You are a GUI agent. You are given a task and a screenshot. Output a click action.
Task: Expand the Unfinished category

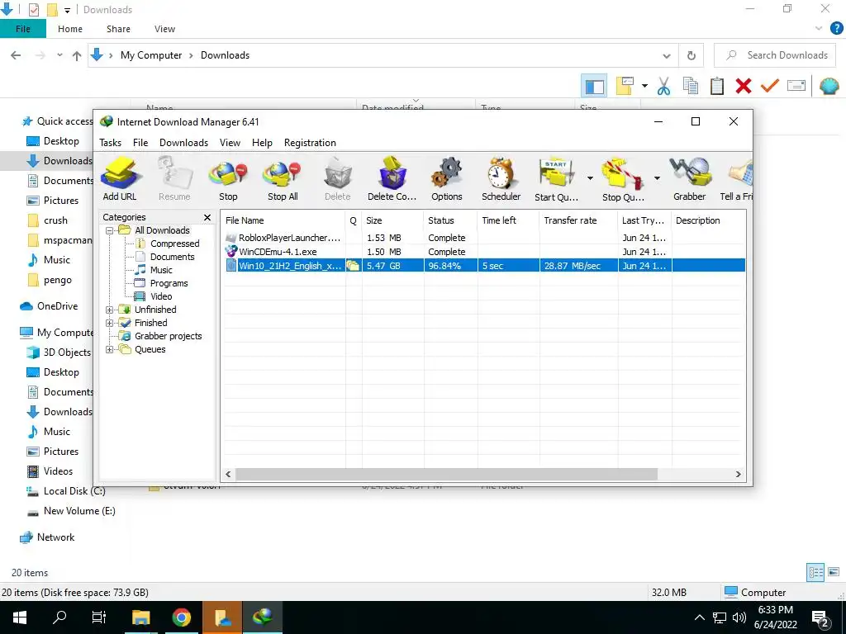coord(109,310)
